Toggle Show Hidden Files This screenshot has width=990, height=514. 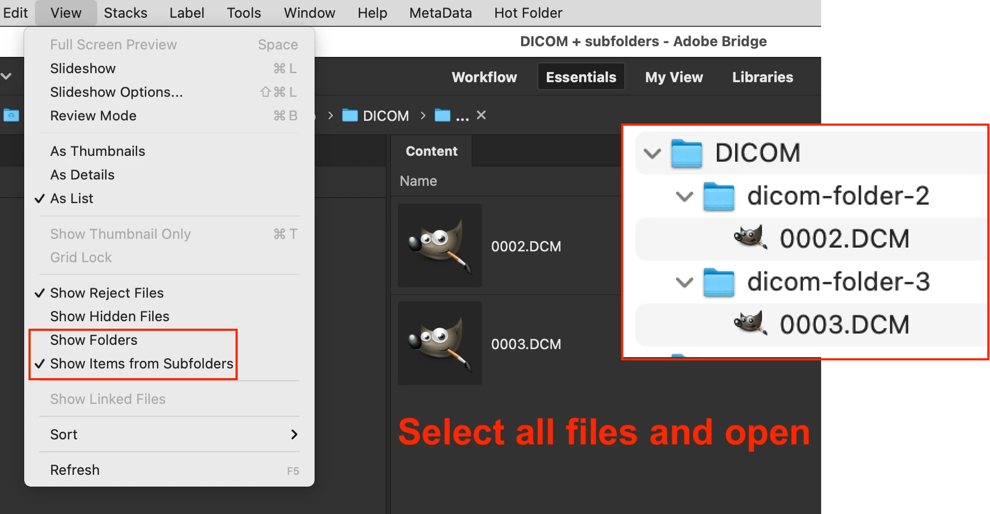click(x=169, y=317)
